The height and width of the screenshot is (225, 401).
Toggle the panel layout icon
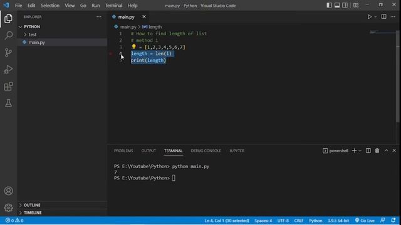(x=337, y=5)
